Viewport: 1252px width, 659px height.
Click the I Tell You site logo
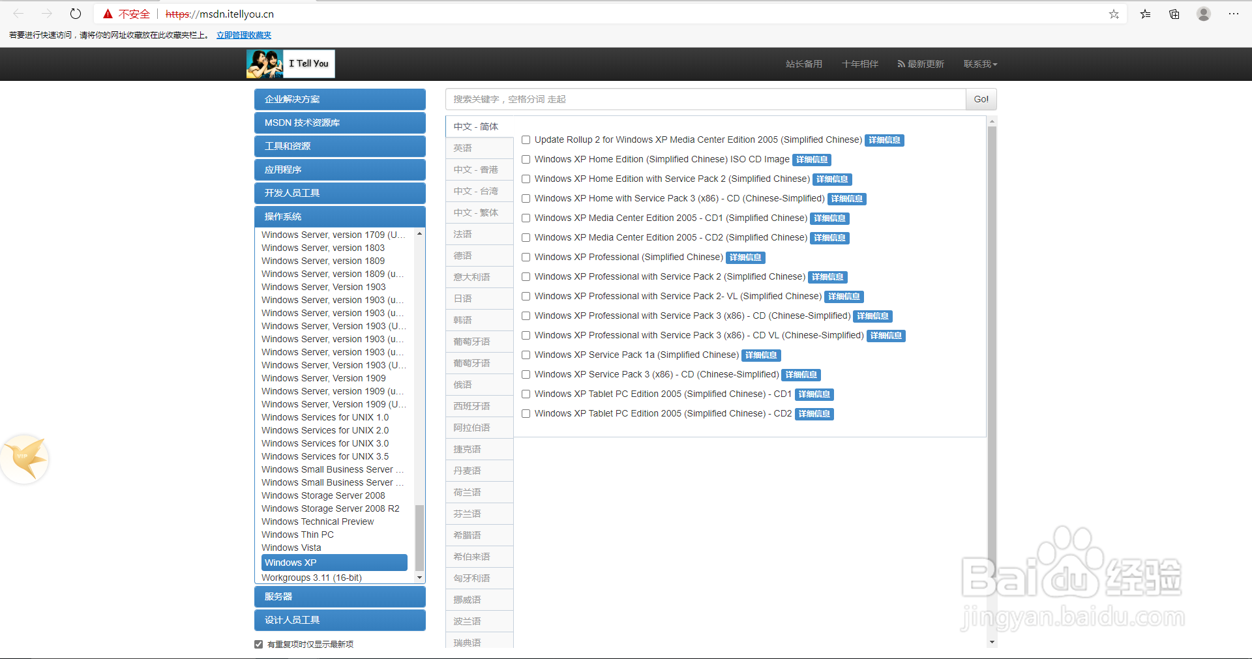point(291,64)
